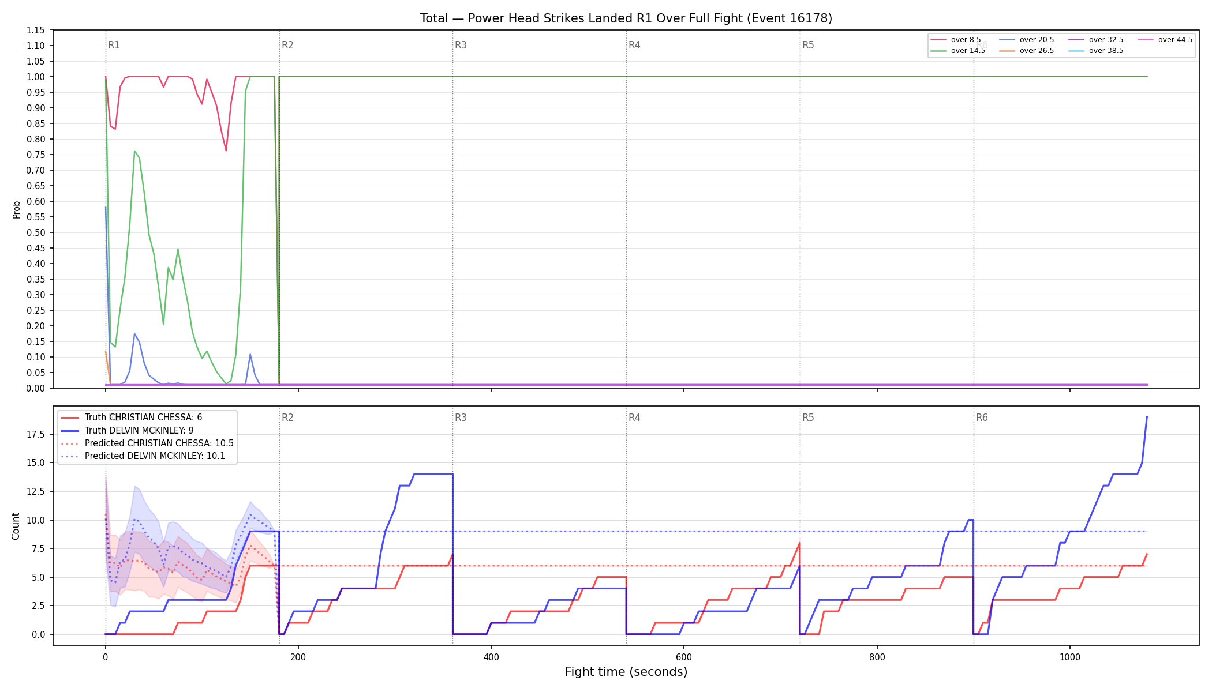Click the purple 'over 32.5' legend line swatch
Viewport: 1212px width, 692px height.
click(1076, 40)
